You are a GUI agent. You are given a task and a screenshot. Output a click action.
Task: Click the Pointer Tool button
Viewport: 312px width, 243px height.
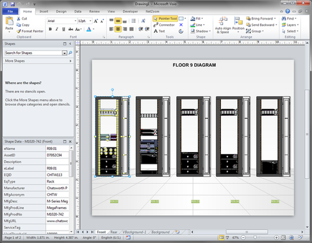point(166,19)
